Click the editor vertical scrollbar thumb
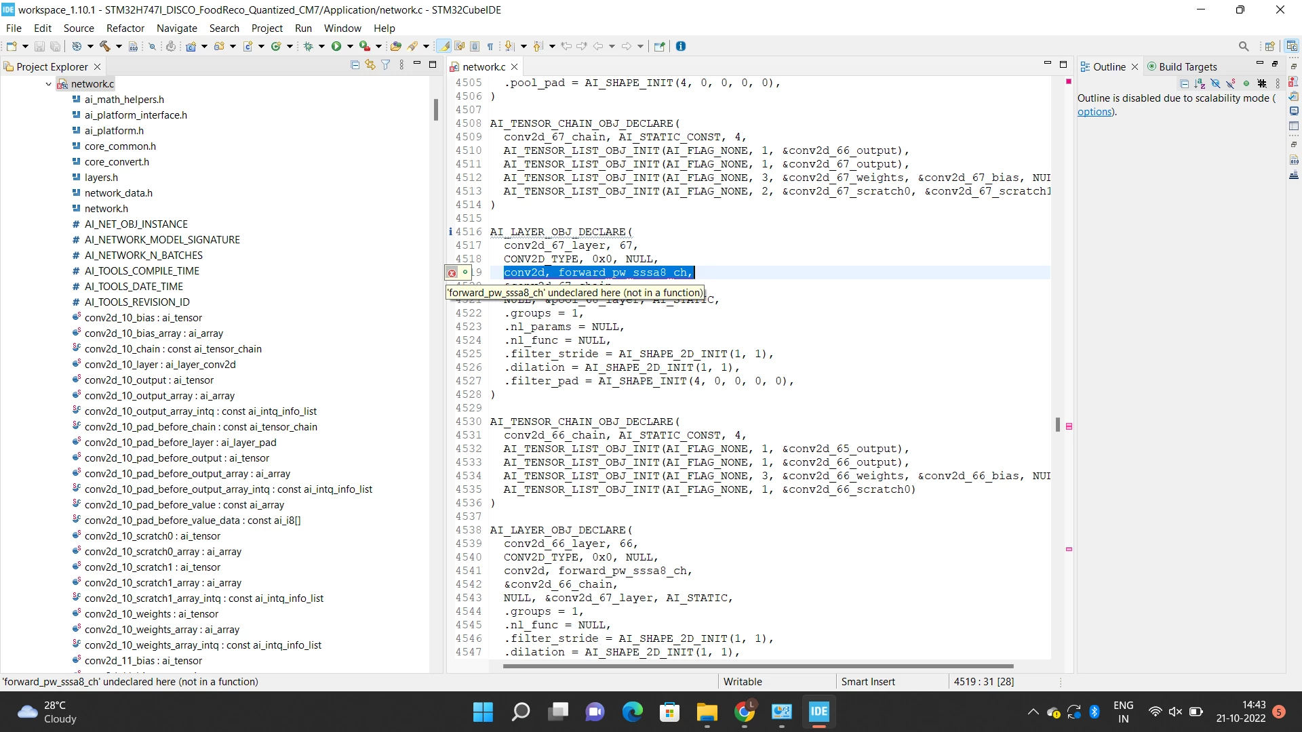 [x=1058, y=425]
